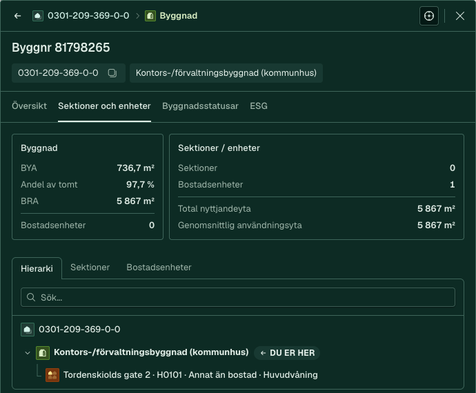Click the building icon in the Kontors-/förvaltningsbyggnad row
This screenshot has height=393, width=476.
point(43,352)
